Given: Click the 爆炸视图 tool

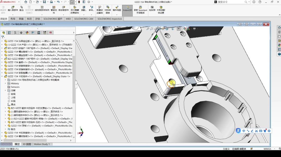Looking at the screenshot, I should point(117,9).
